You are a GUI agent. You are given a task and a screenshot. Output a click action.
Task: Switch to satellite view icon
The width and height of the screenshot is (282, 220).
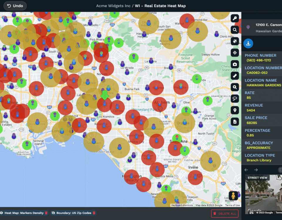click(235, 41)
